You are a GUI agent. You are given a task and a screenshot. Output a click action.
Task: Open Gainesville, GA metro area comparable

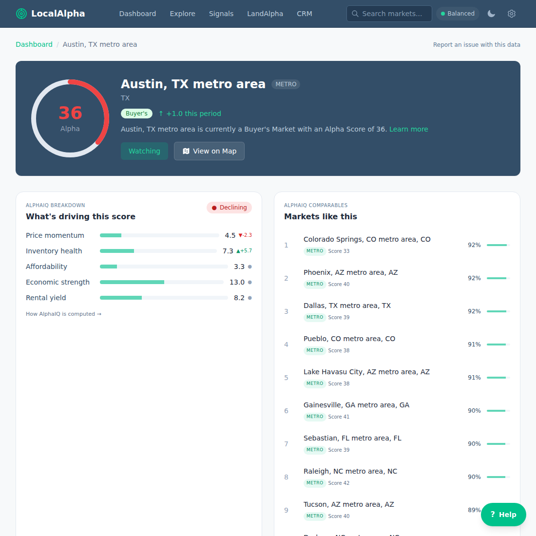[397, 411]
